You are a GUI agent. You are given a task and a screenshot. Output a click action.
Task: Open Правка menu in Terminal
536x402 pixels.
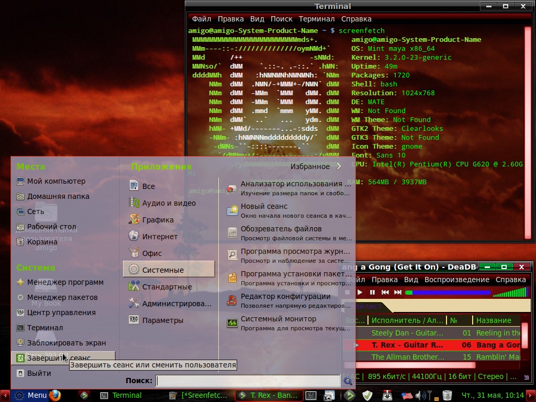click(x=231, y=19)
